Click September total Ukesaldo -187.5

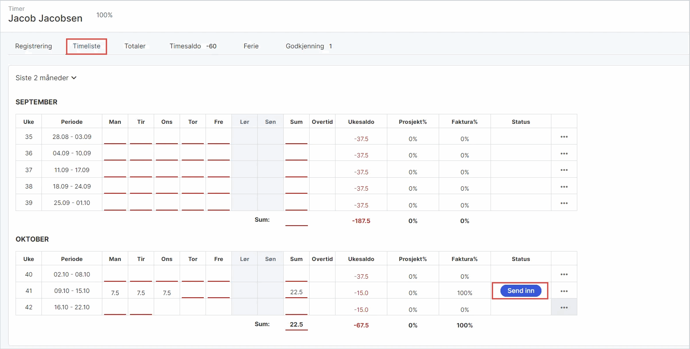click(361, 221)
